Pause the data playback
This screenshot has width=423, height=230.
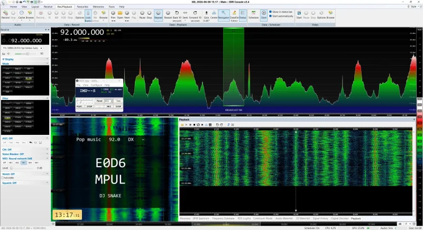142,15
